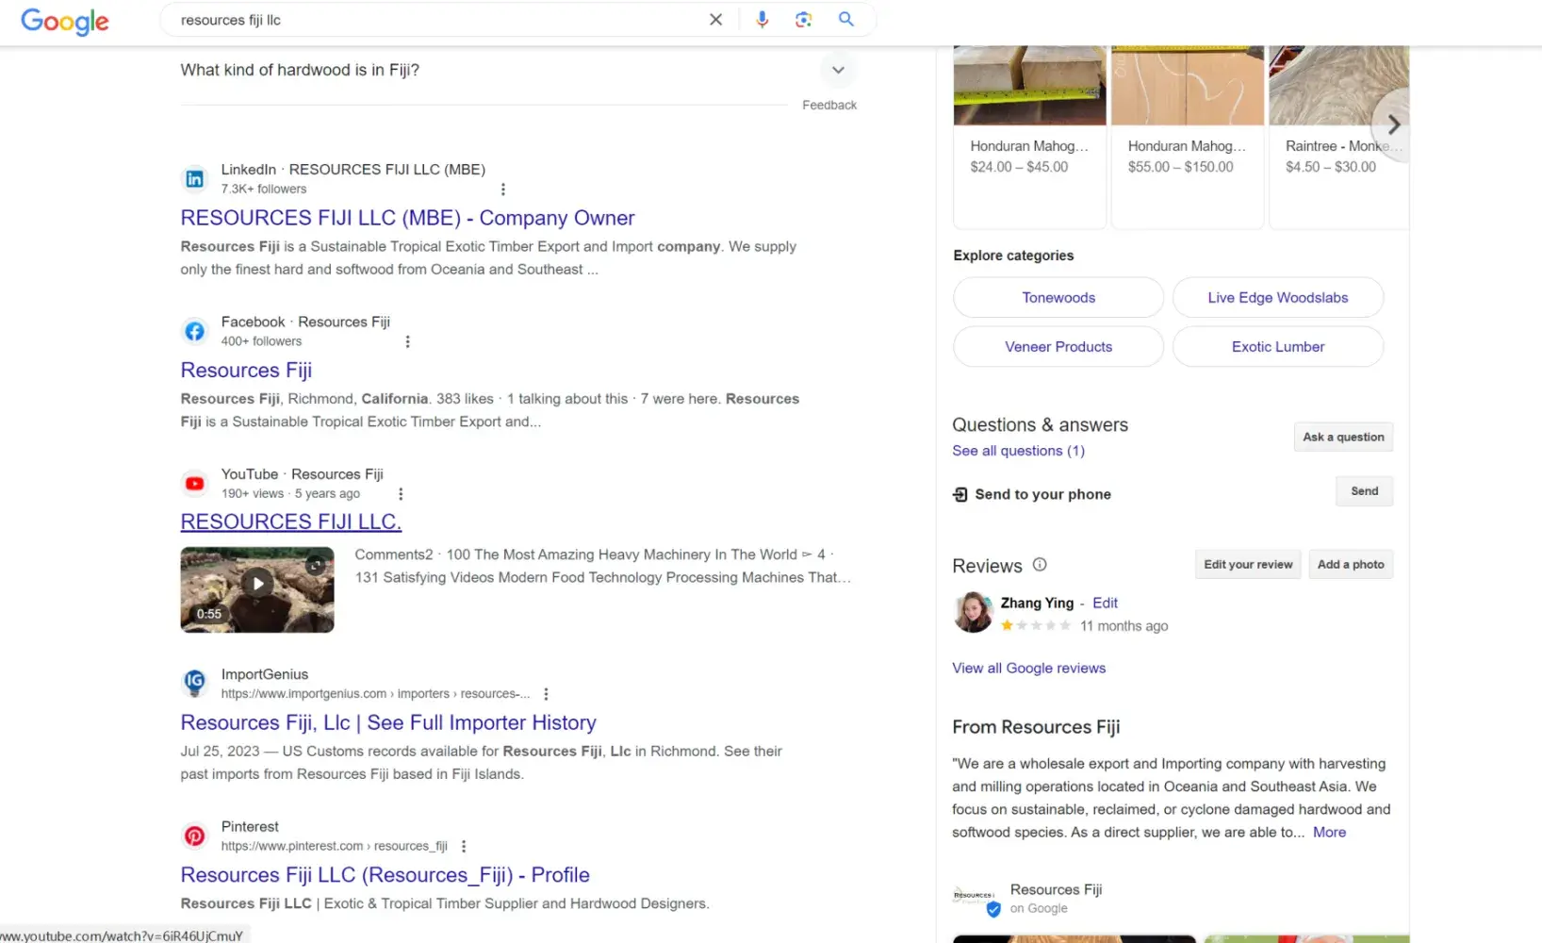The height and width of the screenshot is (943, 1542).
Task: Choose the Live Edge Woodslabs category
Action: (1277, 298)
